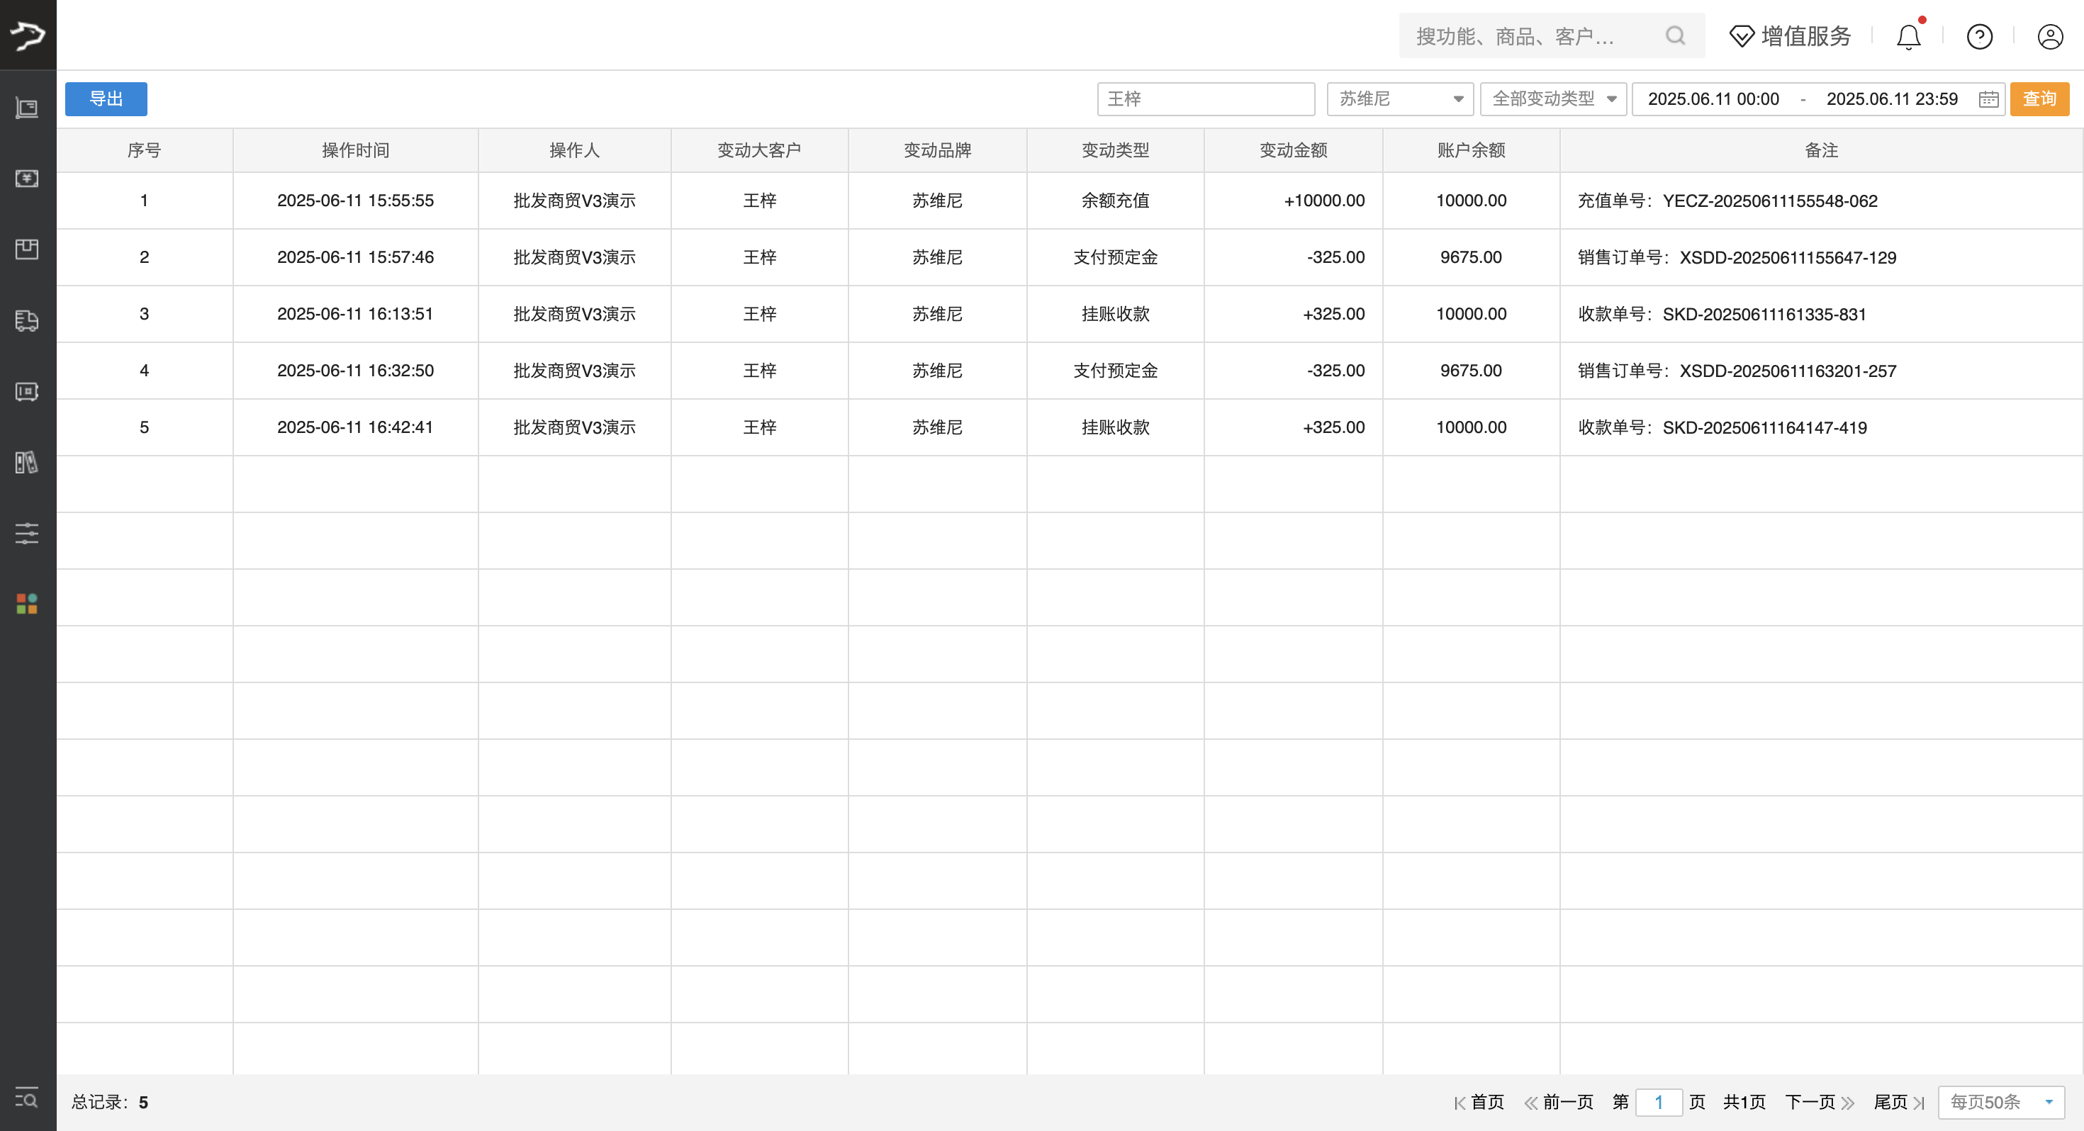The image size is (2084, 1131).
Task: Open the yen finance sidebar icon
Action: [x=27, y=178]
